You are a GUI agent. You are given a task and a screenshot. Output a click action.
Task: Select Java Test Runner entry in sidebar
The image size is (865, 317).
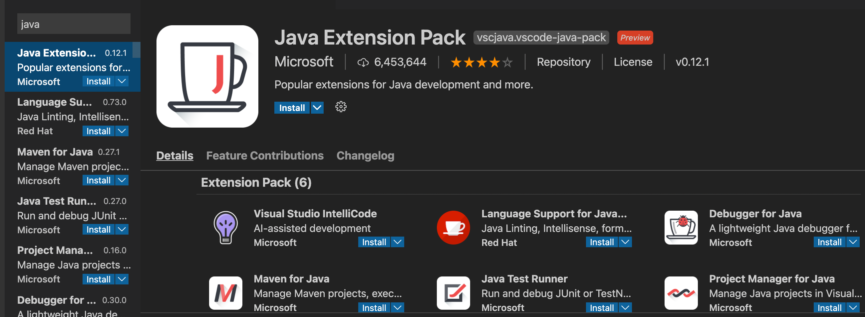[x=73, y=215]
